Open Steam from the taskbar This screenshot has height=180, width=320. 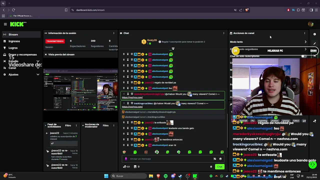click(x=180, y=176)
